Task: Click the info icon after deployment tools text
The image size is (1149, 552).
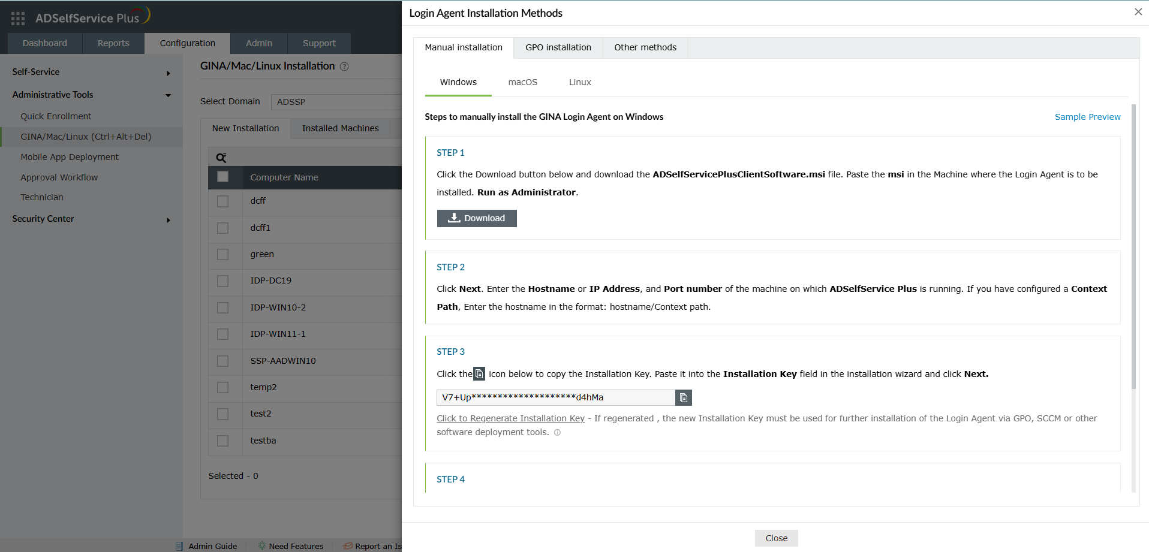Action: pos(557,433)
